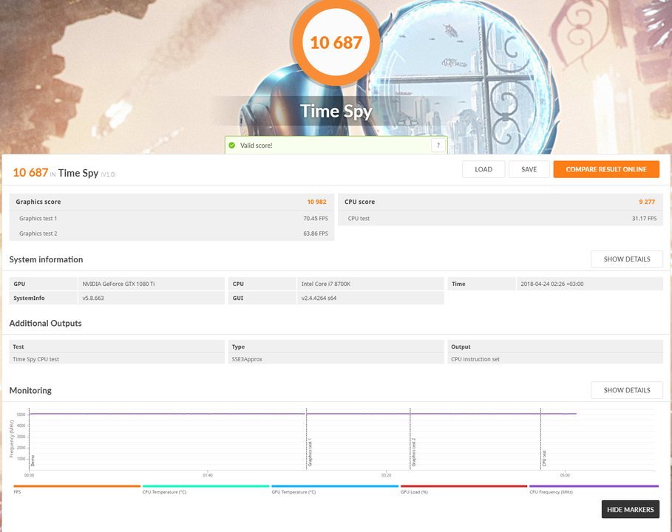Select Graphics test 2 row
Screen dimensions: 672x532
(172, 233)
